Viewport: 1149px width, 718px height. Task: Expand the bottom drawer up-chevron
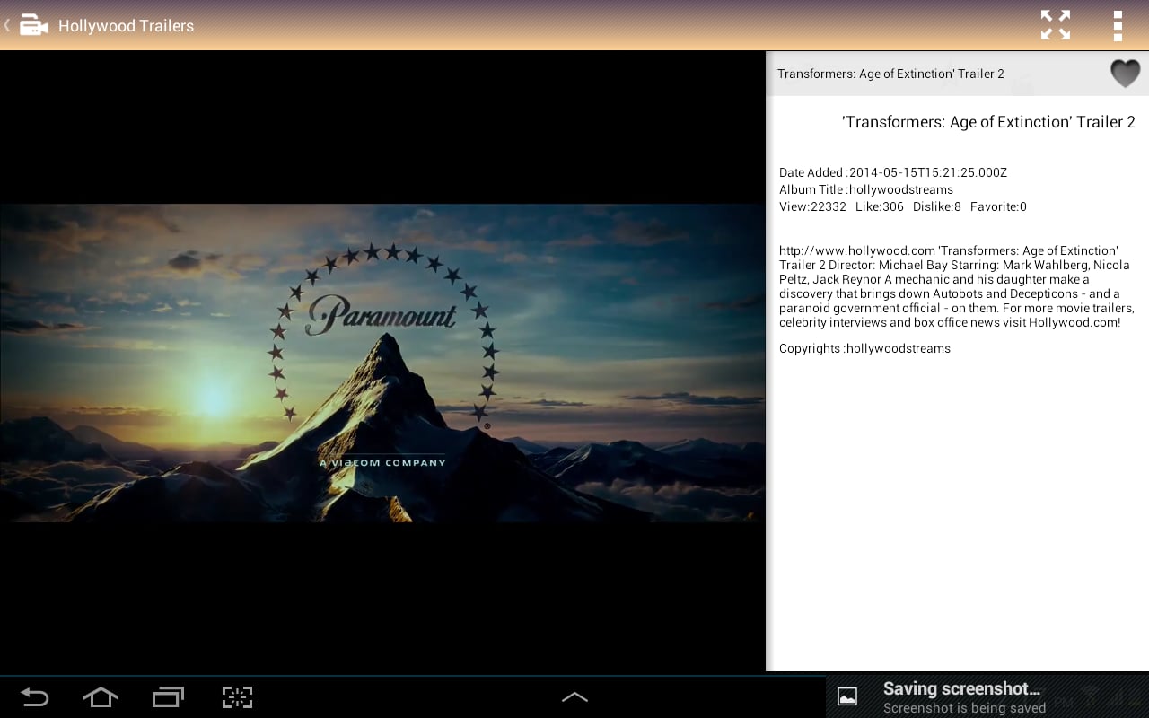pos(574,696)
